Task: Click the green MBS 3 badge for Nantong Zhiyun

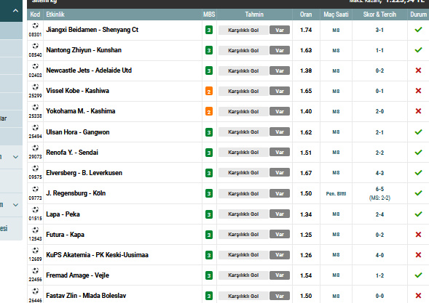Action: pos(209,51)
